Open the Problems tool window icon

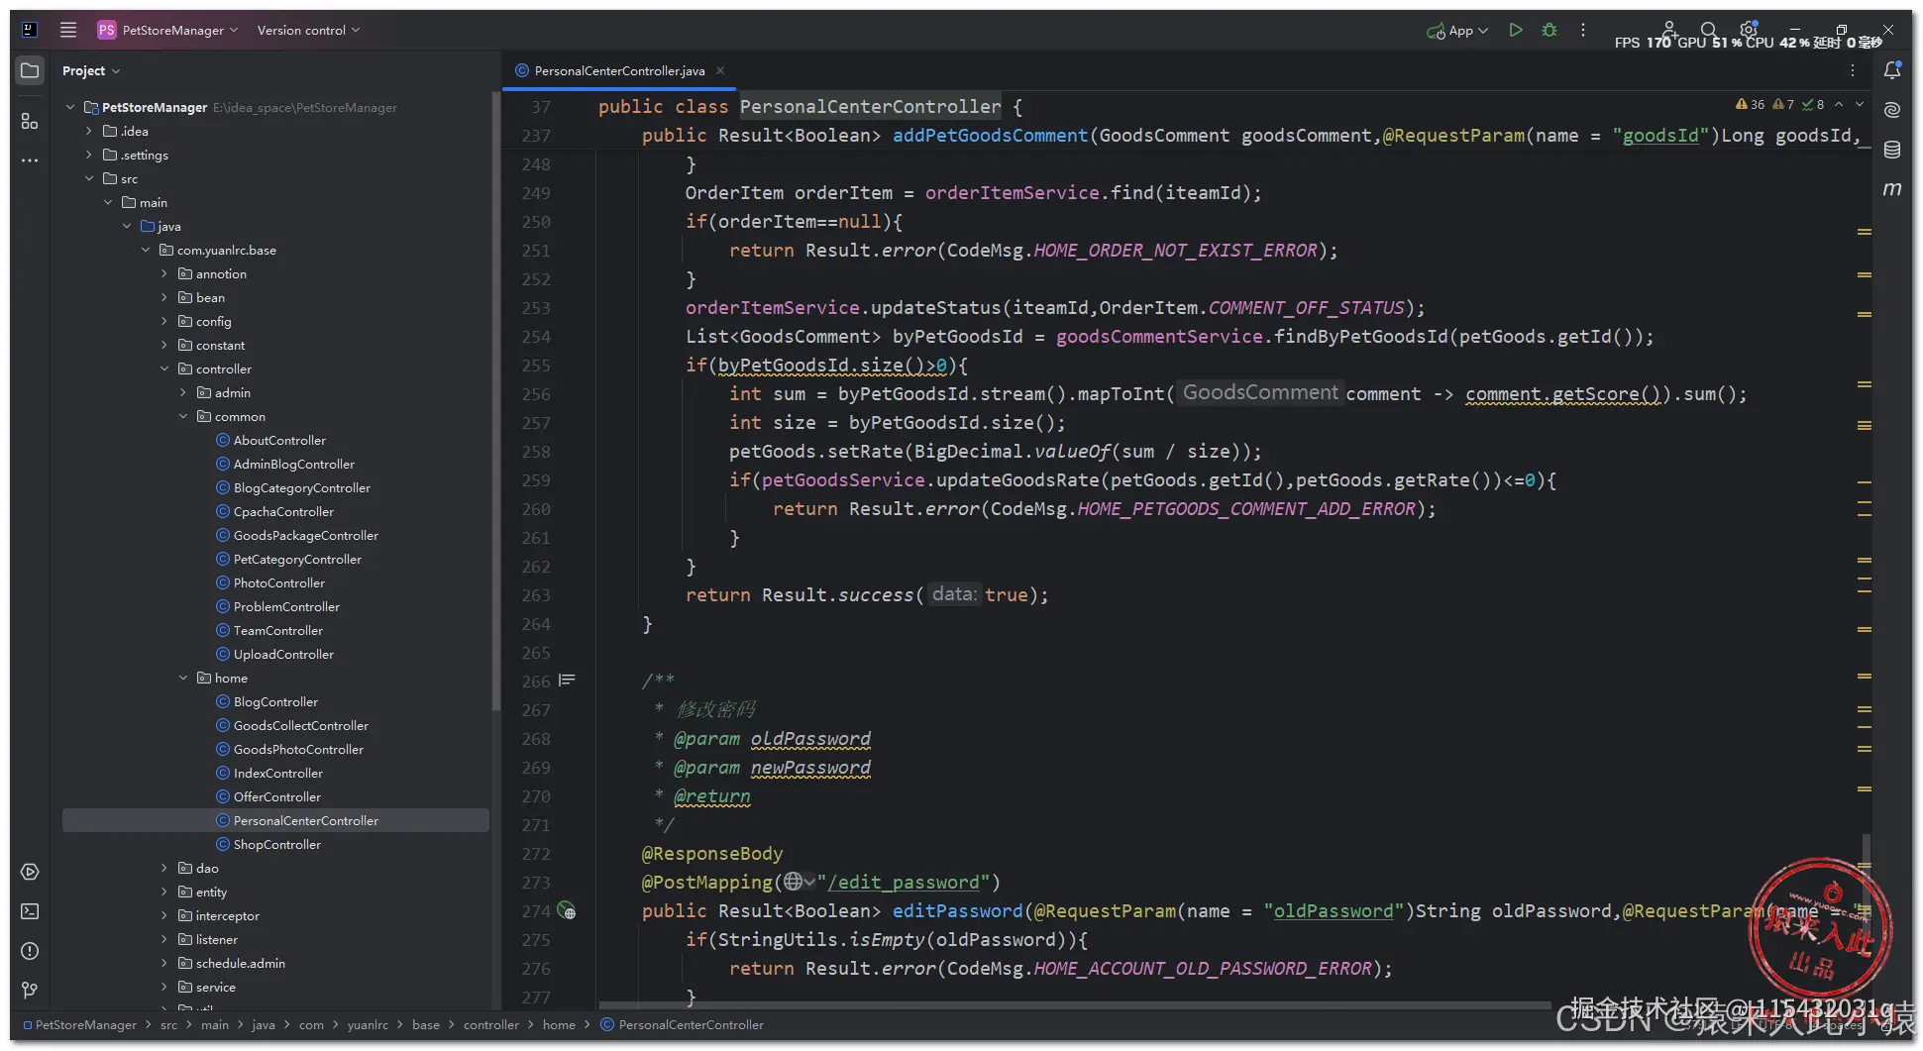click(30, 951)
